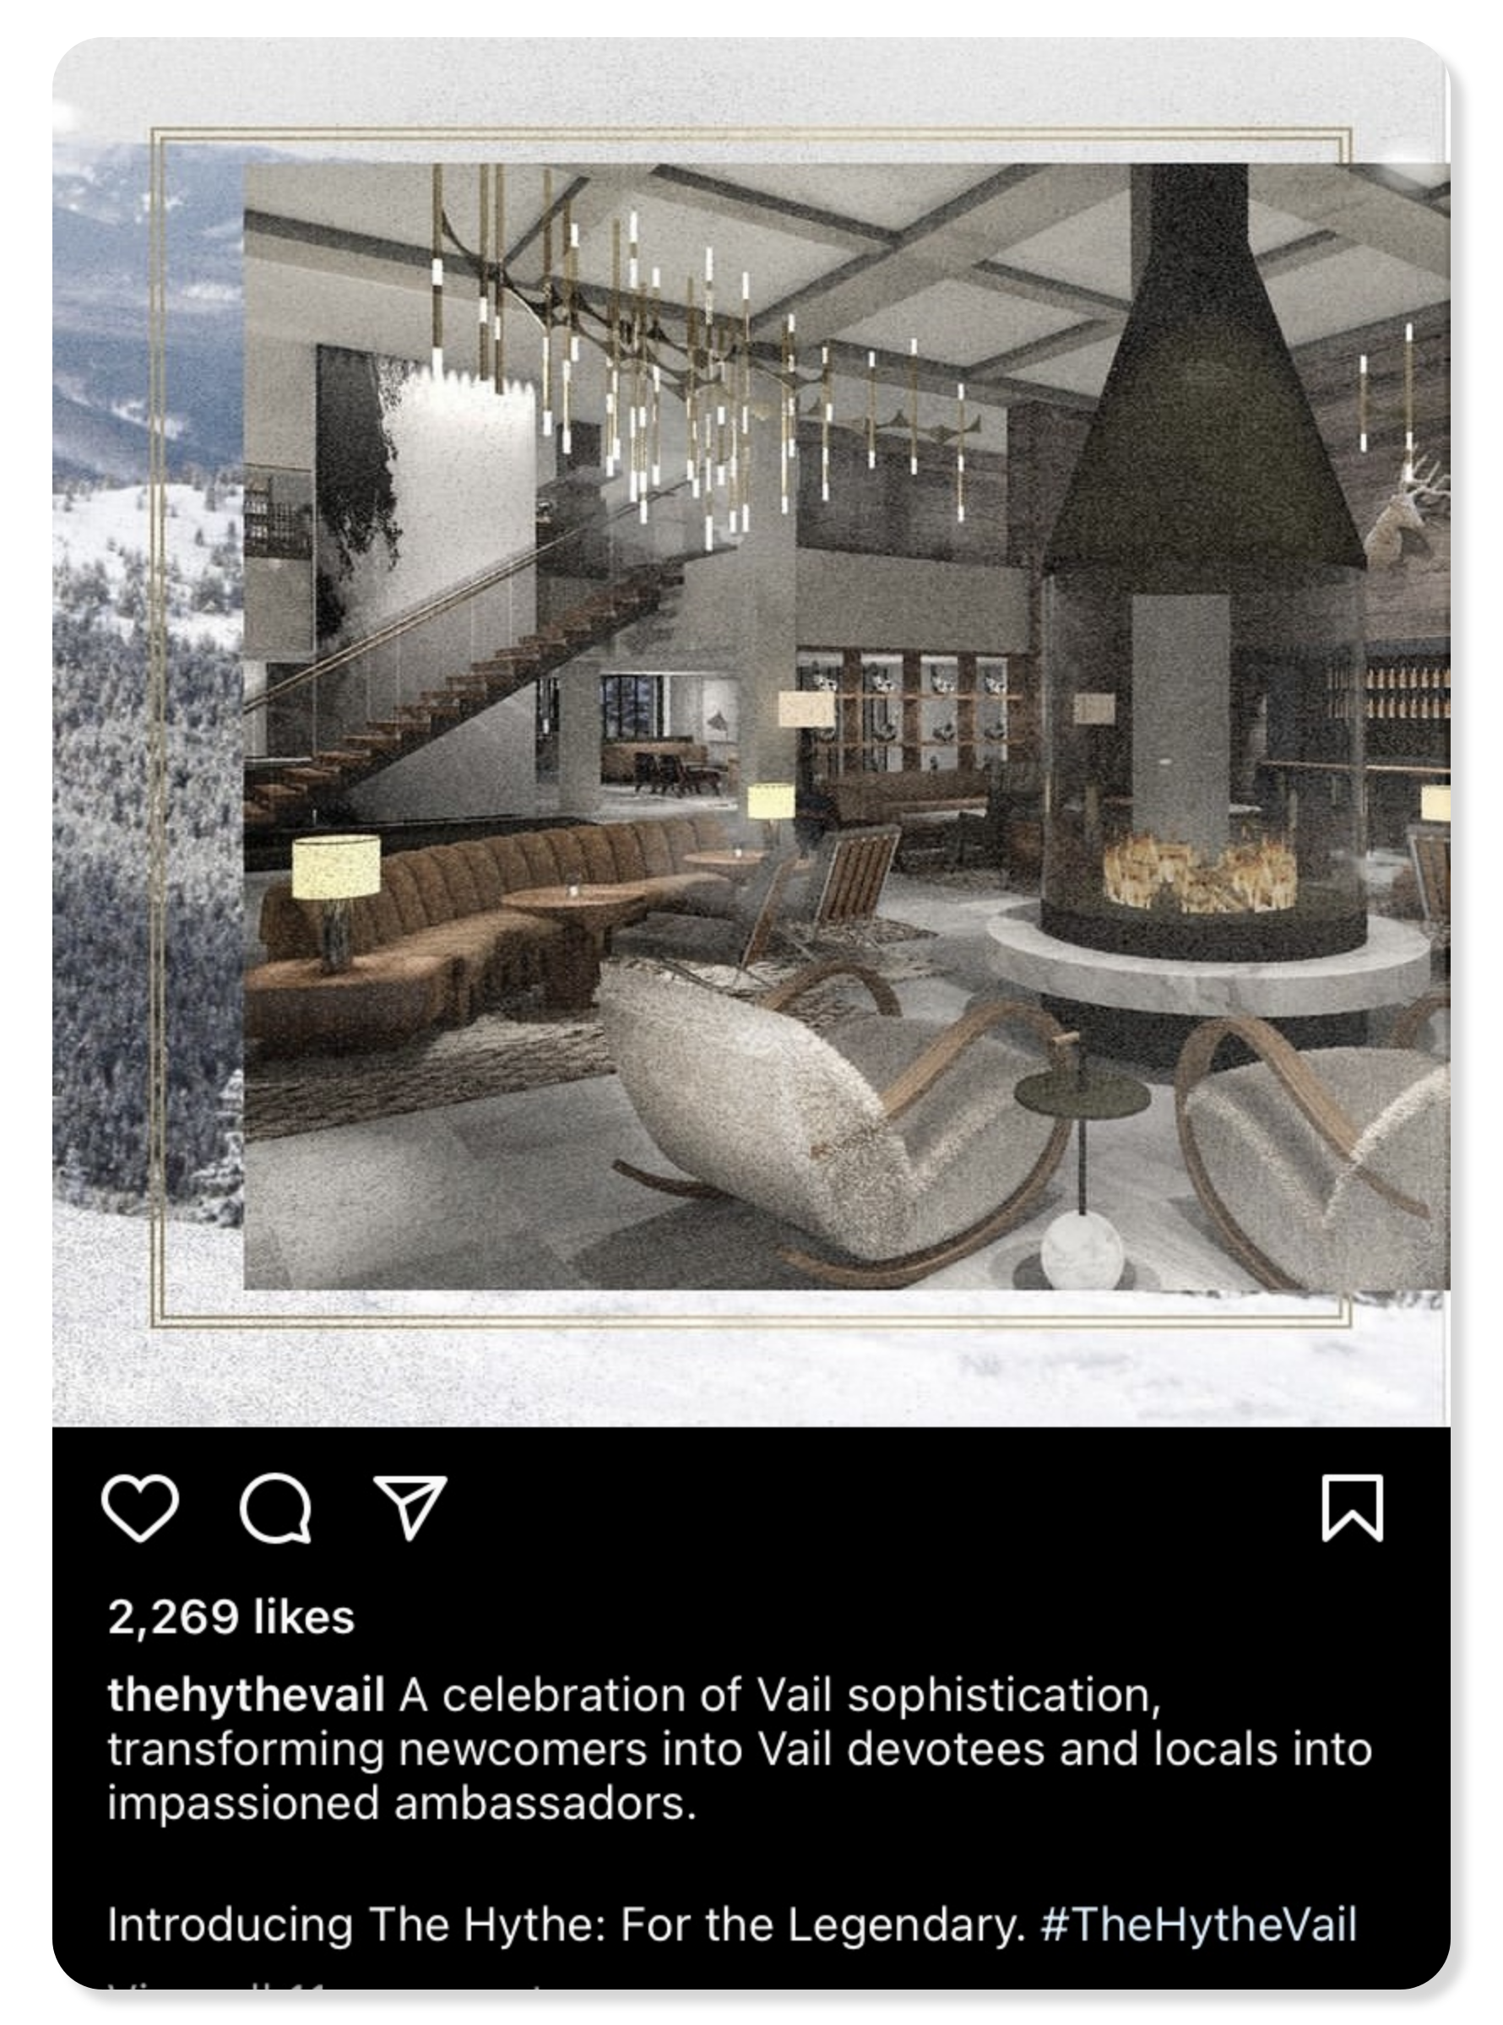Like the post with the heart icon

pyautogui.click(x=139, y=1507)
